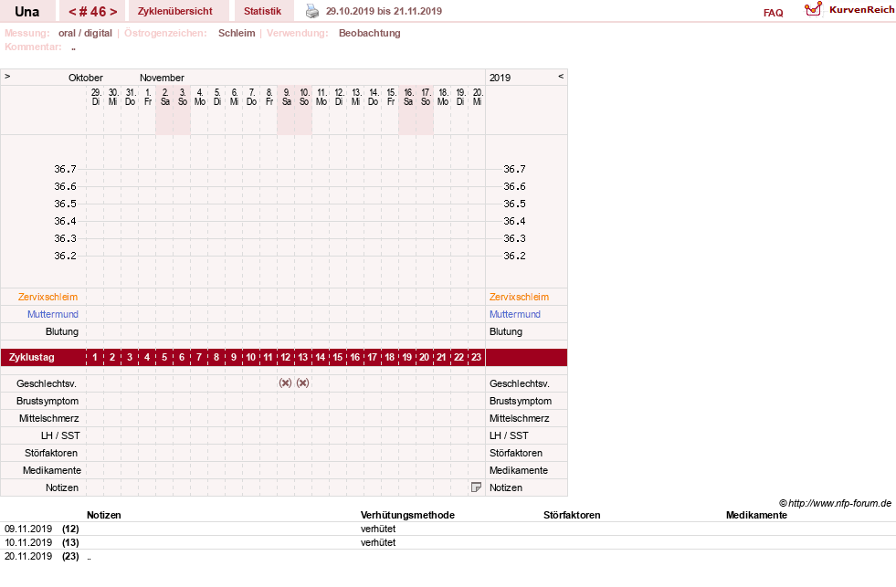Click the Medikamente column header in the table
Viewport: 896px width, 587px height.
click(x=756, y=515)
